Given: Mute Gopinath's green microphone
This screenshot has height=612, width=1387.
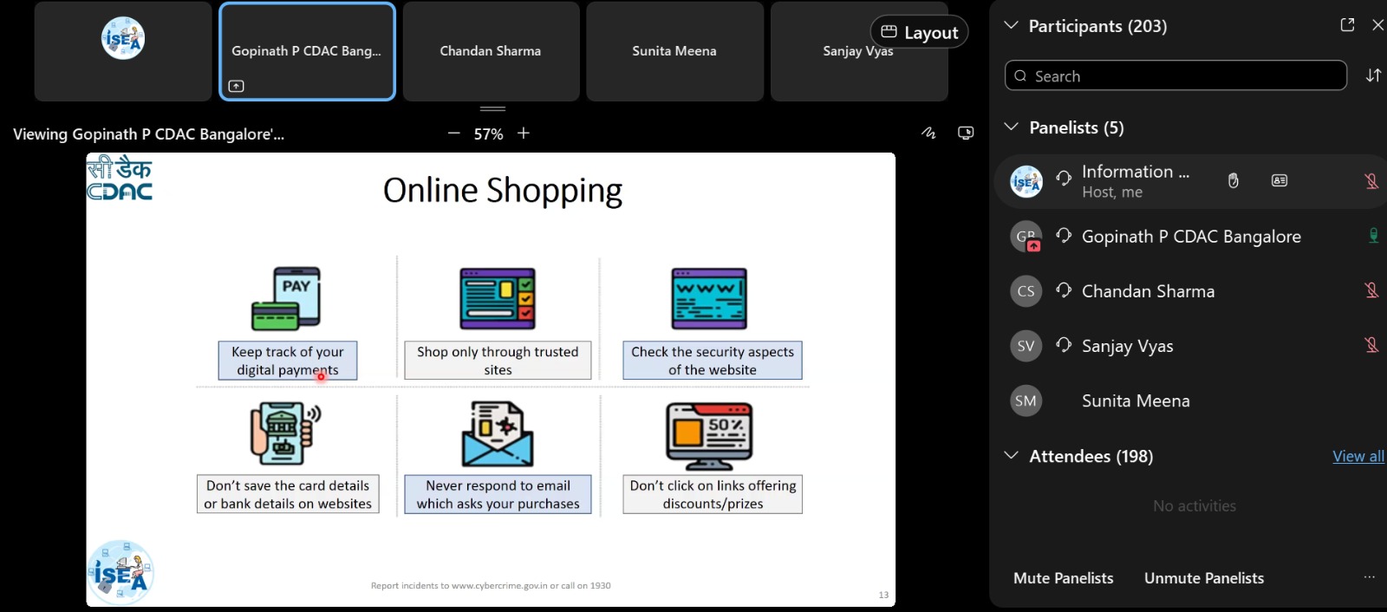Looking at the screenshot, I should (1373, 236).
